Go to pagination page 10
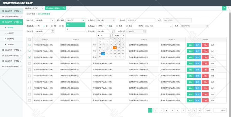 [200, 111]
